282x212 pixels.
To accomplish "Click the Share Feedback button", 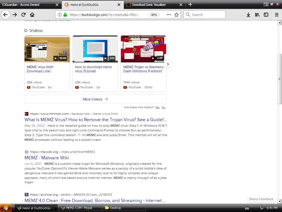I will click(261, 199).
